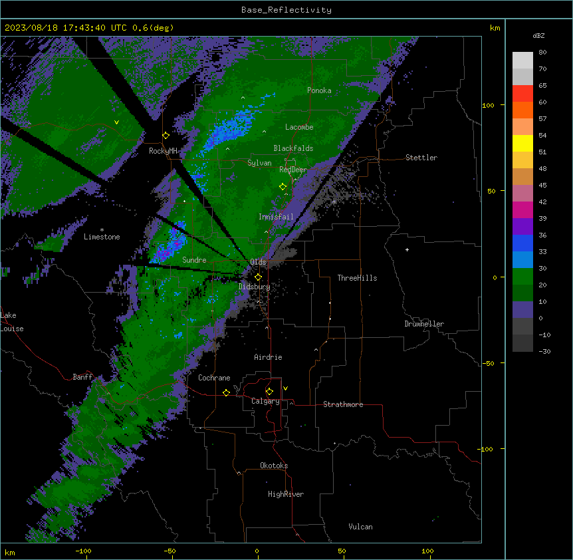Image resolution: width=573 pixels, height=560 pixels.
Task: Click the yellow V marker northwest of RockyMH
Action: [x=116, y=122]
